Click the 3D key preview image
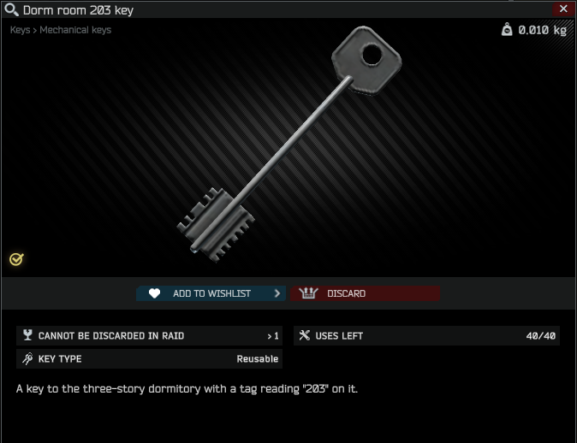577x443 pixels. click(x=289, y=145)
